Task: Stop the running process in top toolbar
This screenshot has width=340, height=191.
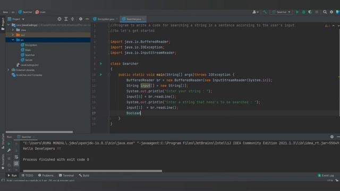Action: (x=317, y=12)
